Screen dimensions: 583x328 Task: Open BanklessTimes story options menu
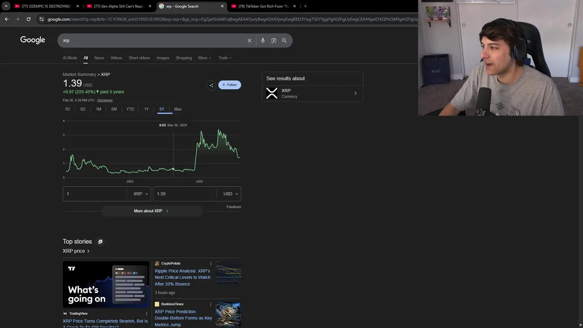[x=210, y=304]
